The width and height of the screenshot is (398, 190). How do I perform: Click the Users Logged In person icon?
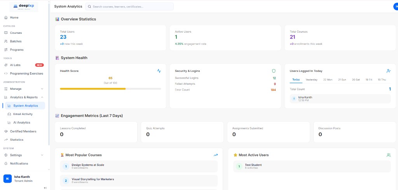tap(389, 71)
